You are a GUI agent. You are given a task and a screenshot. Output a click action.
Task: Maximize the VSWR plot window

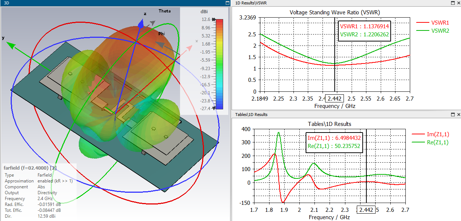(x=453, y=3)
